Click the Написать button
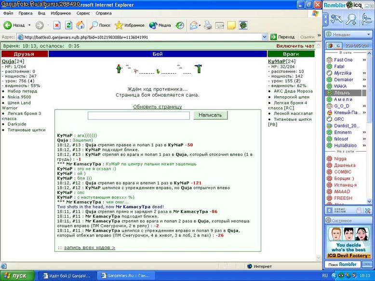The height and width of the screenshot is (281, 375). [210, 115]
